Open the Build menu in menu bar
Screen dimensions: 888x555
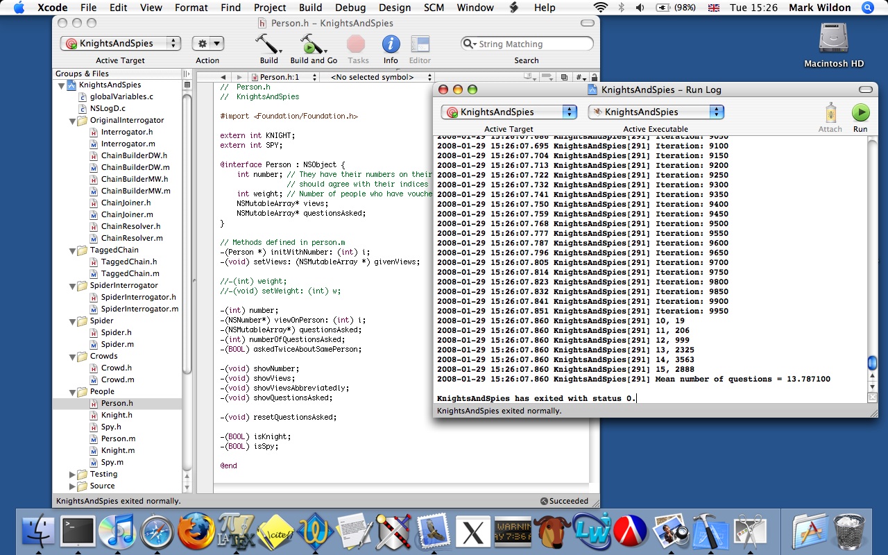(x=310, y=8)
